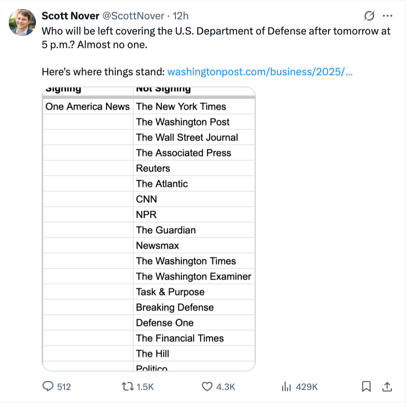408x407 pixels.
Task: Click the 429K views count
Action: pos(306,387)
